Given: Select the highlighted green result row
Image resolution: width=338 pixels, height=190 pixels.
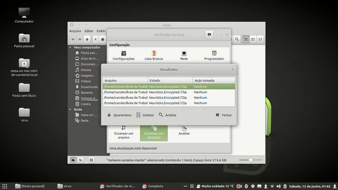Looking at the screenshot, I should coord(169,87).
